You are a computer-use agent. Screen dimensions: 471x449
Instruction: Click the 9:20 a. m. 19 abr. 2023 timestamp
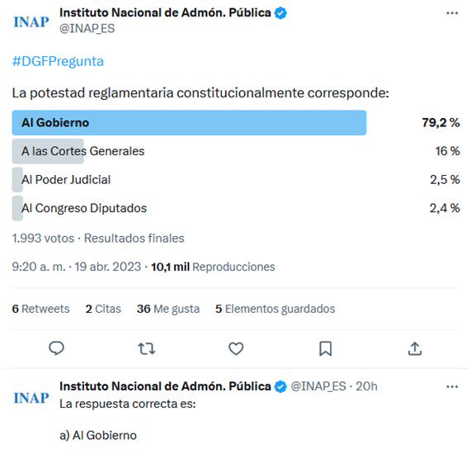[76, 267]
